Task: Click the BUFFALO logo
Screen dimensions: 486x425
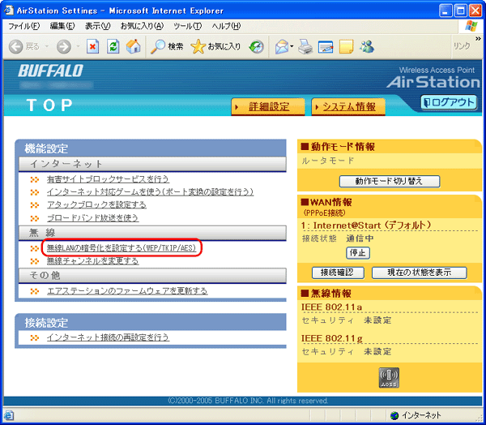Action: (x=50, y=71)
